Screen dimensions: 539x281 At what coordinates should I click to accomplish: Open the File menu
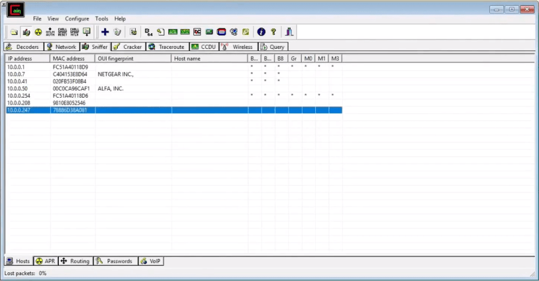pos(37,19)
